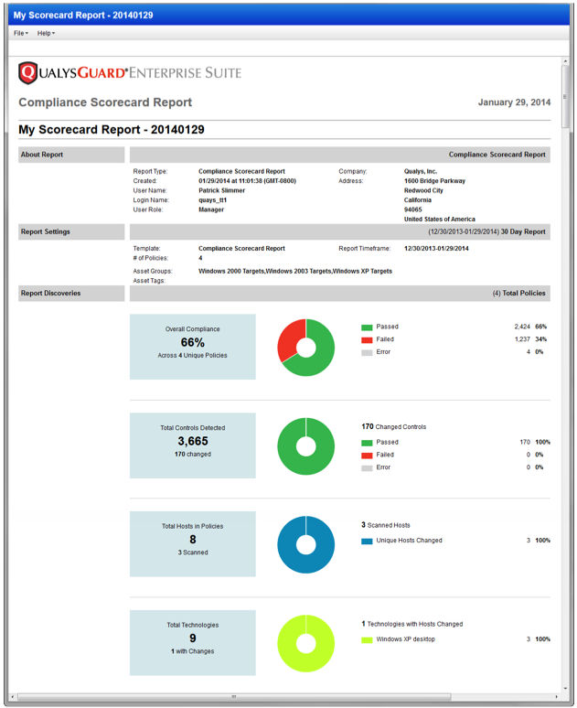Select the Report Discoveries section header
The height and width of the screenshot is (708, 577).
pyautogui.click(x=71, y=293)
